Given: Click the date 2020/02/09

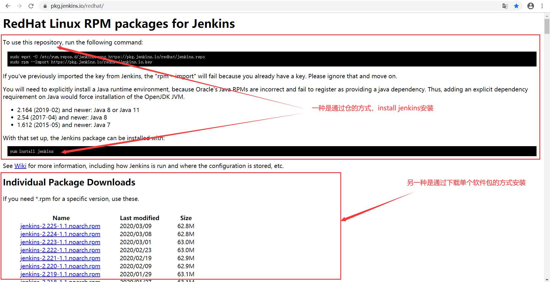Looking at the screenshot, I should coord(136,266).
